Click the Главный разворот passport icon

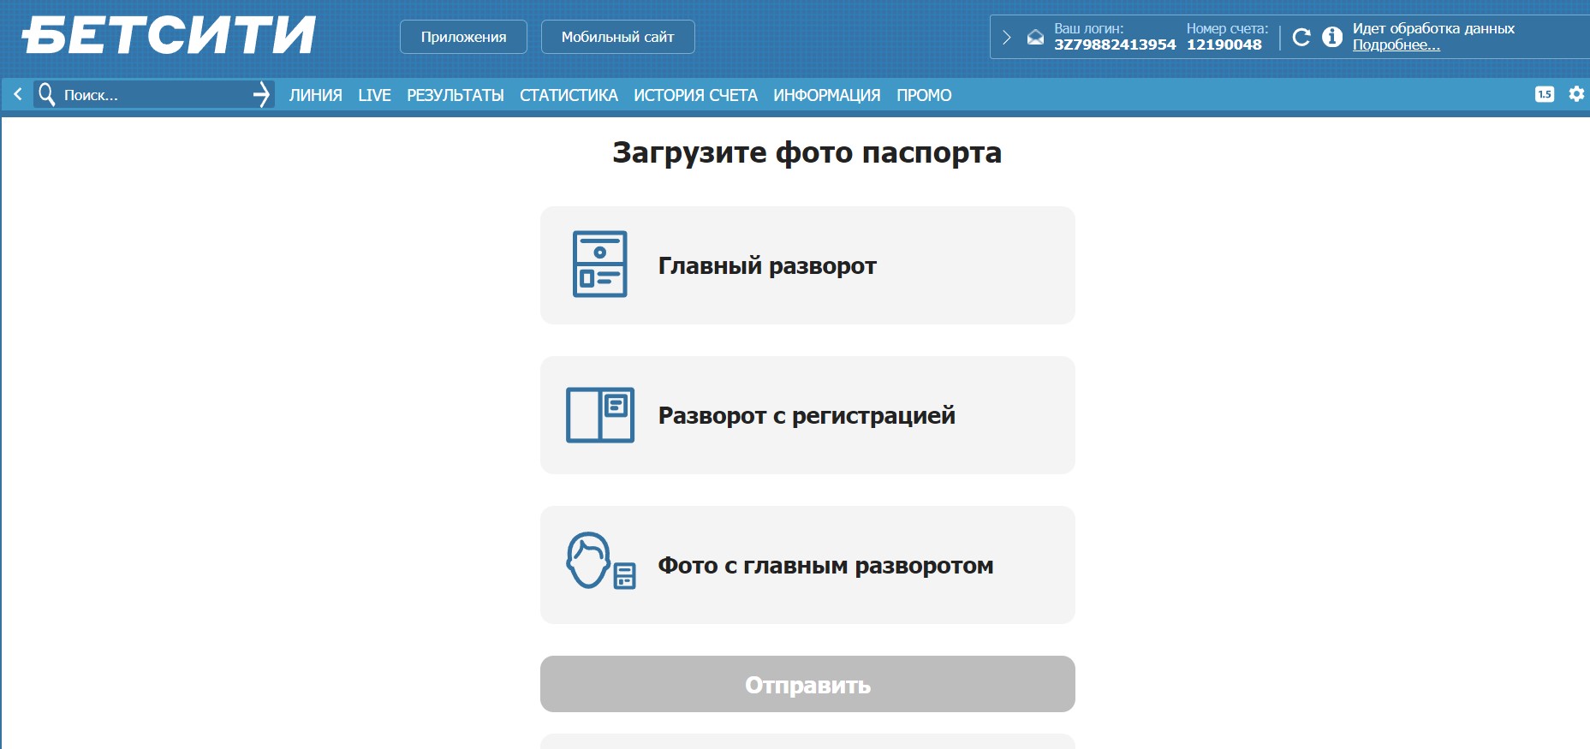click(599, 264)
